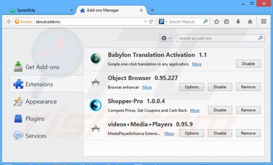
Task: Minimize the Firefox window
Action: (243, 4)
